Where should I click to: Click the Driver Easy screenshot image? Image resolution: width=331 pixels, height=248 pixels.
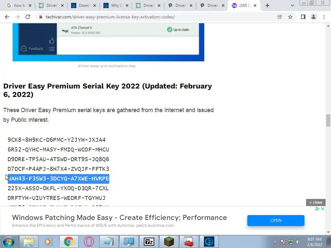[x=108, y=42]
